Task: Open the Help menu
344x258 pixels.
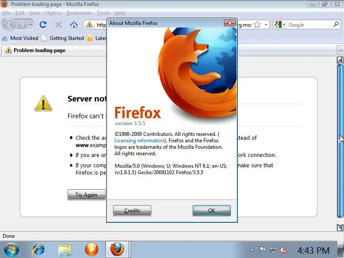Action: coord(120,13)
